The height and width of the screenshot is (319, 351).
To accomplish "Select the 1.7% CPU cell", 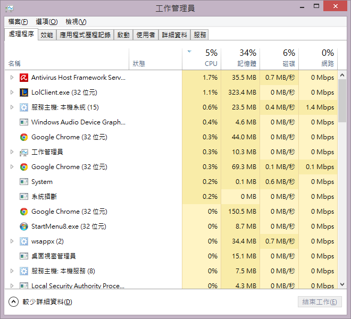I will coord(202,78).
